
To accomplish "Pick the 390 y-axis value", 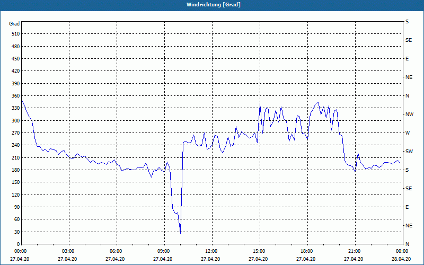I will (16, 84).
